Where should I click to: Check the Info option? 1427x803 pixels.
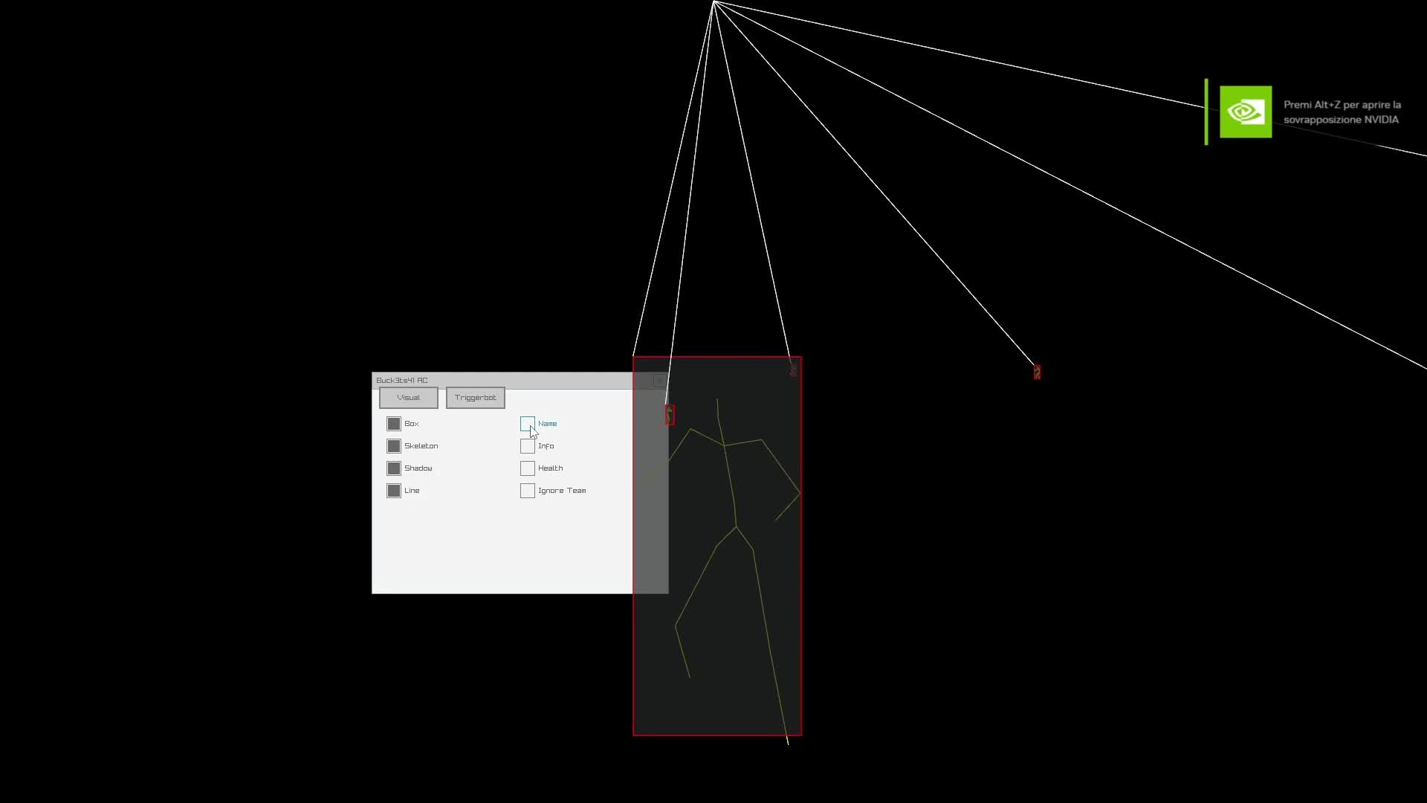pyautogui.click(x=527, y=446)
